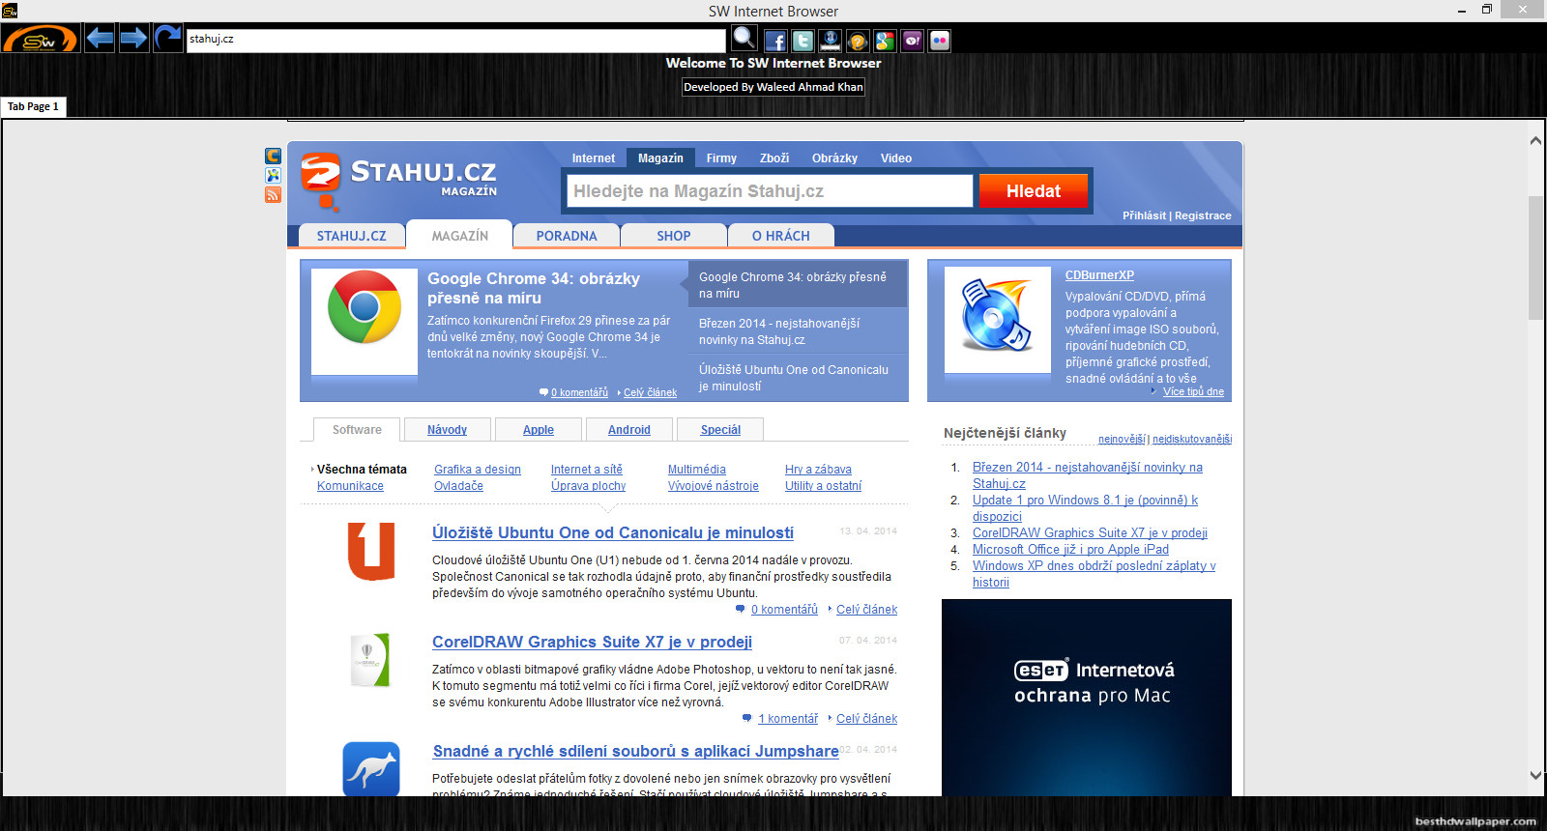Open the MAGAZÍN main nav tab
1547x831 pixels.
(x=460, y=235)
